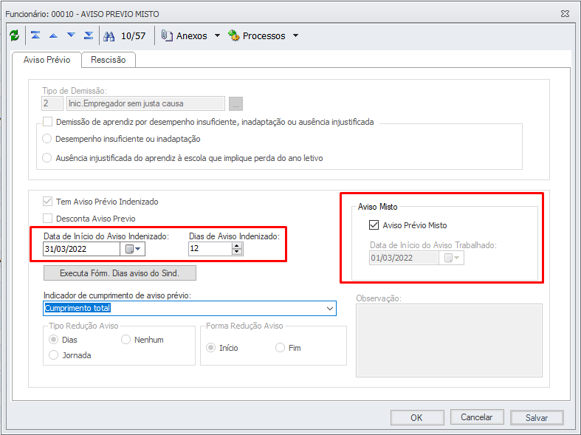Select Fim radio in Forma Redução Aviso
The height and width of the screenshot is (435, 581).
[280, 348]
